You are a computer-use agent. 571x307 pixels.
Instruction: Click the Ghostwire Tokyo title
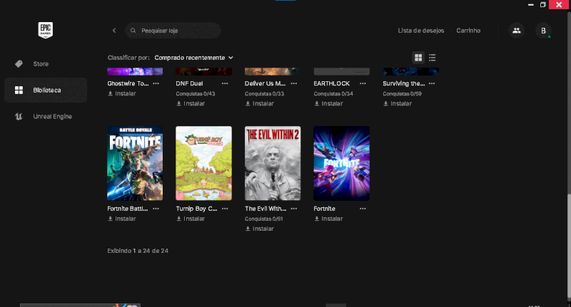click(128, 83)
